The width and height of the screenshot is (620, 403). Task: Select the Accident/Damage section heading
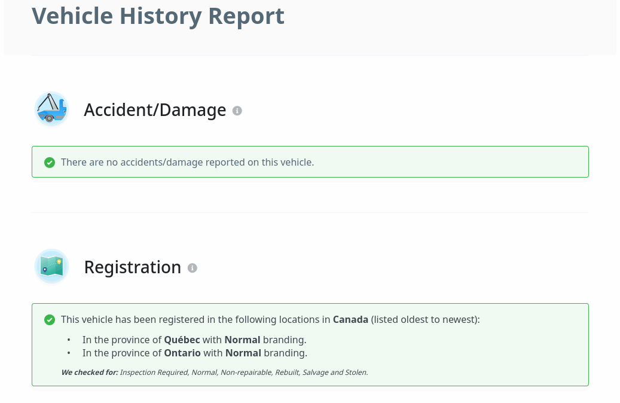[155, 110]
